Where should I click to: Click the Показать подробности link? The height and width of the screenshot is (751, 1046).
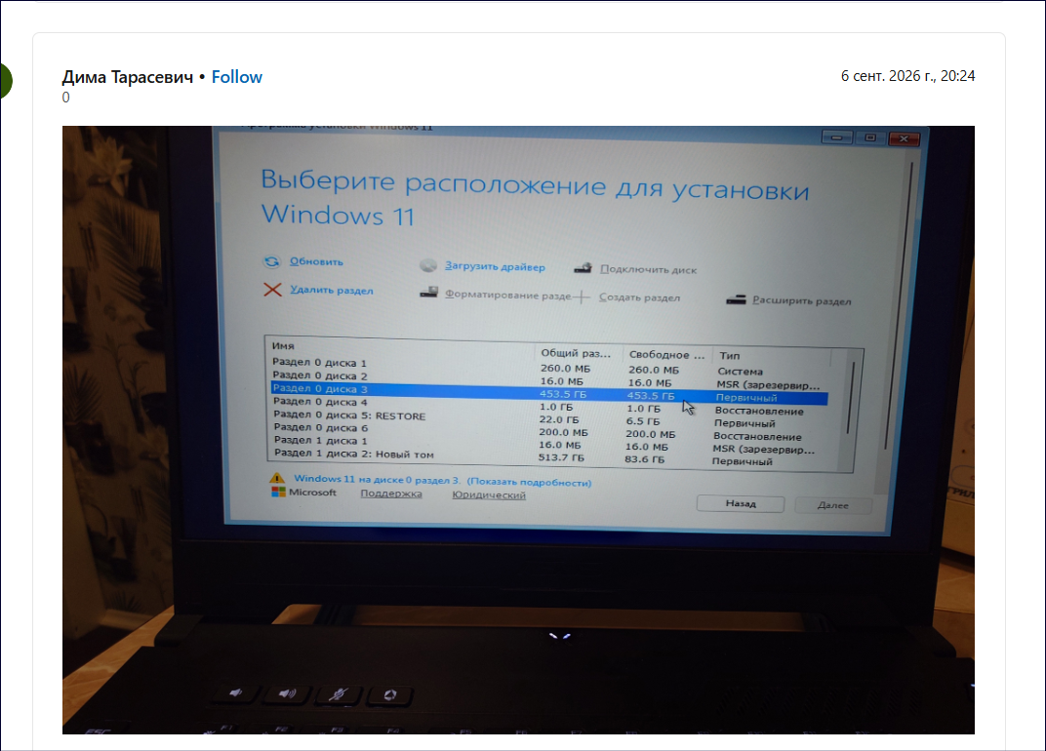pyautogui.click(x=529, y=482)
